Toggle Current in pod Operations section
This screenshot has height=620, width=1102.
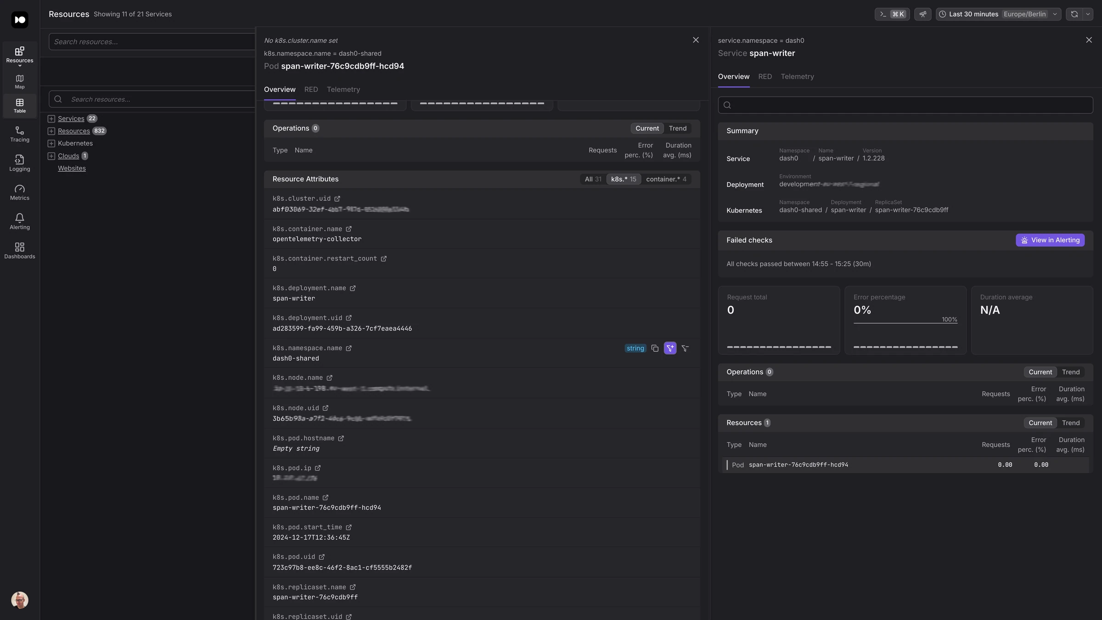(647, 129)
